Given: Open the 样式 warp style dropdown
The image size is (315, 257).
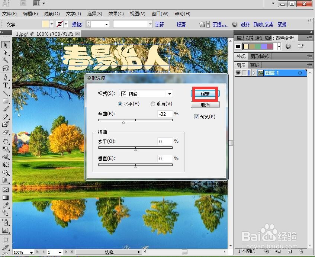Looking at the screenshot, I should tap(169, 94).
